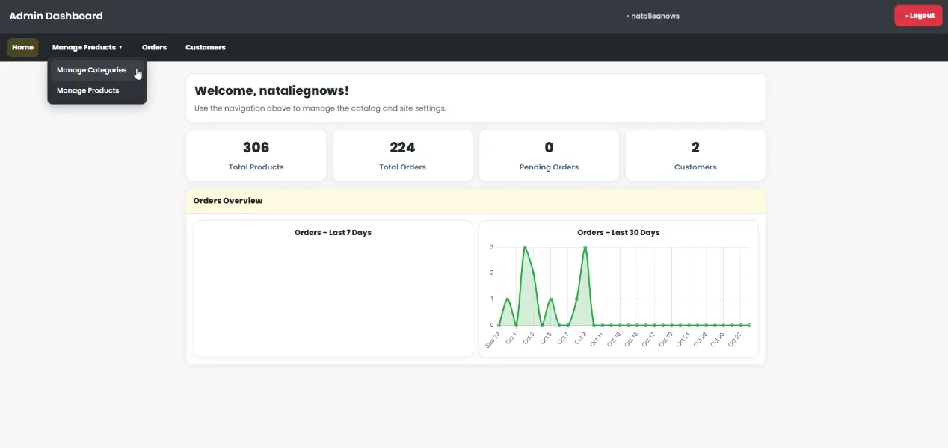
Task: Collapse the Manage Products dropdown caret
Action: click(x=120, y=48)
